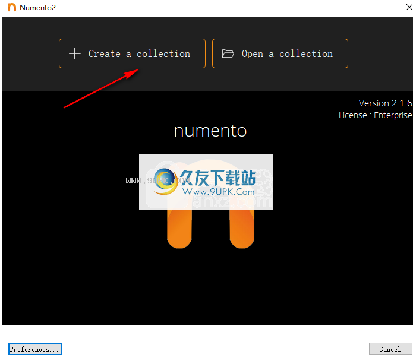The height and width of the screenshot is (364, 413).
Task: Click the Open a collection button
Action: pyautogui.click(x=280, y=53)
